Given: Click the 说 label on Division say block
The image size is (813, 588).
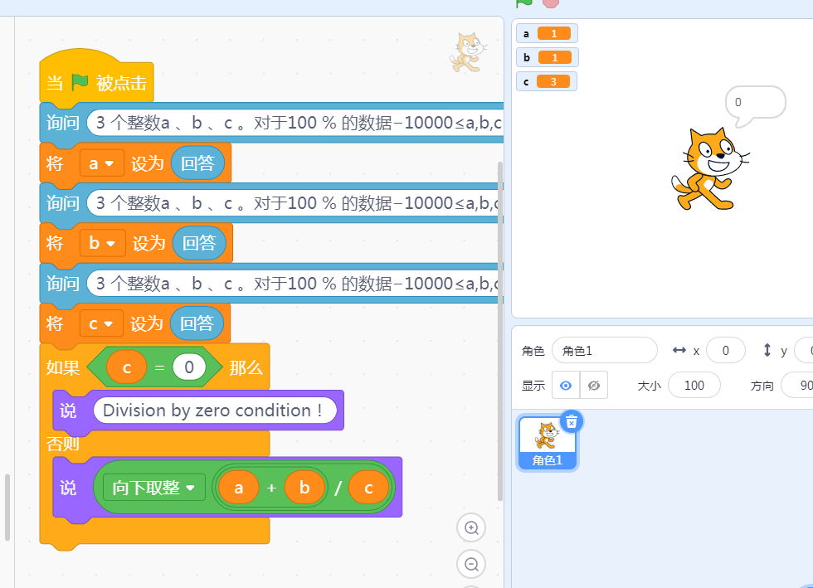Looking at the screenshot, I should pos(68,411).
